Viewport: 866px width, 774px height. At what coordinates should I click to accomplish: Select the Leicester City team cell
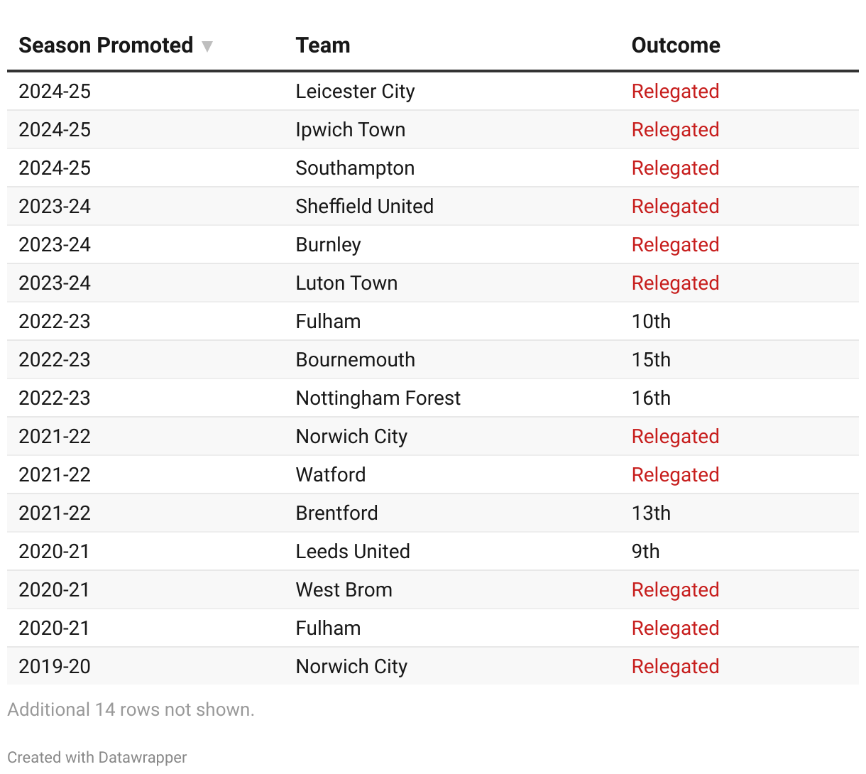[355, 92]
